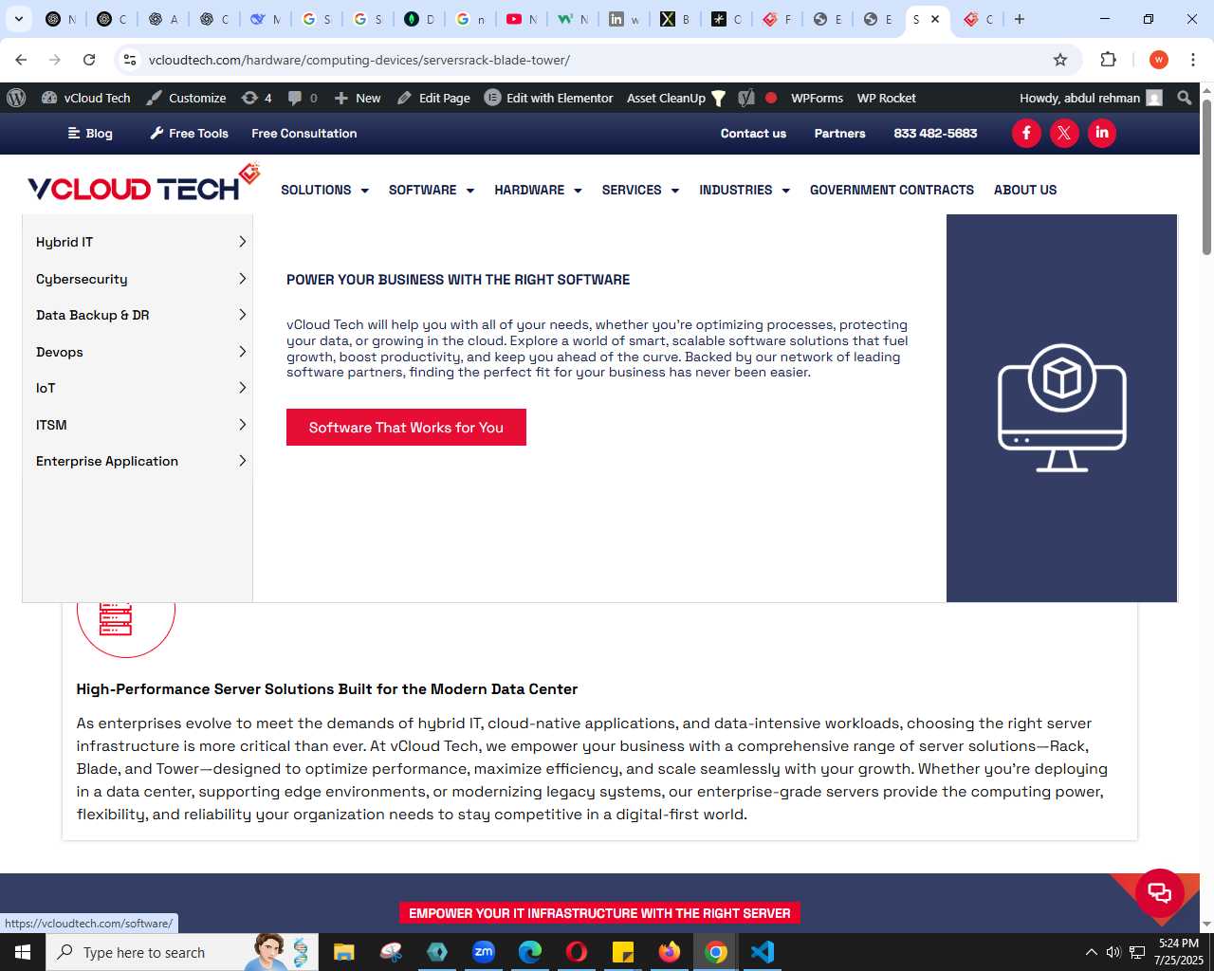Open the Chrome three-dot menu
The height and width of the screenshot is (971, 1214).
pyautogui.click(x=1193, y=60)
